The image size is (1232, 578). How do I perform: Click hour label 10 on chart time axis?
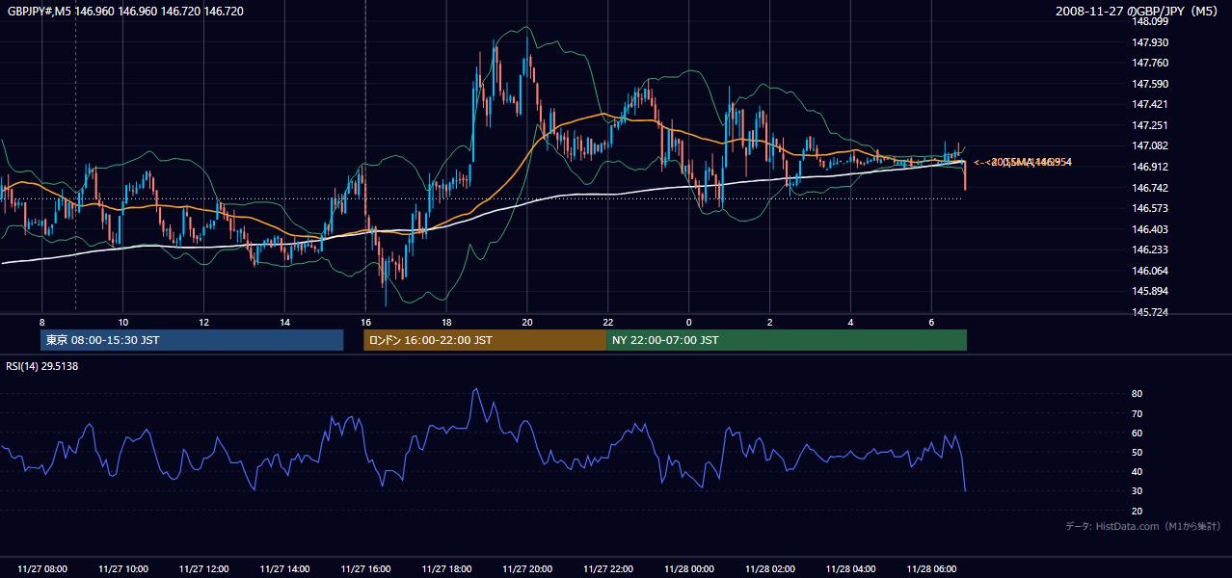[122, 322]
